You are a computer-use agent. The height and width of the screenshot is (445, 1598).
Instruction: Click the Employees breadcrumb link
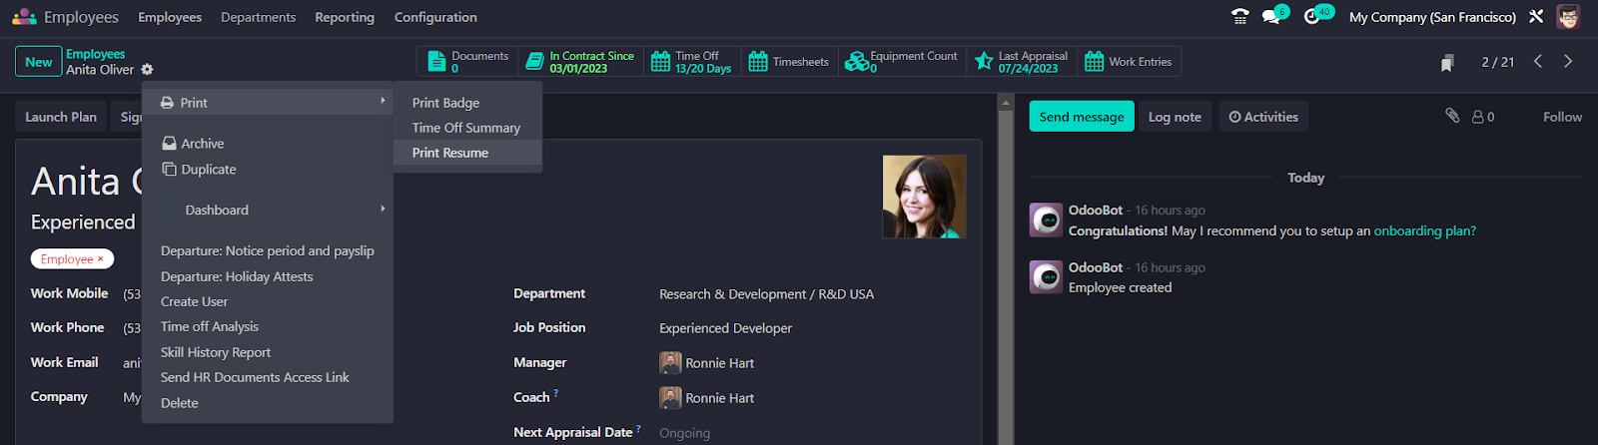pos(96,54)
